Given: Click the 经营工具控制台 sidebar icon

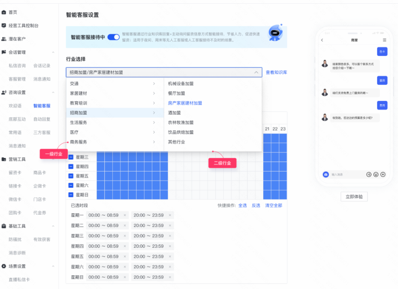Looking at the screenshot, I should [4, 26].
